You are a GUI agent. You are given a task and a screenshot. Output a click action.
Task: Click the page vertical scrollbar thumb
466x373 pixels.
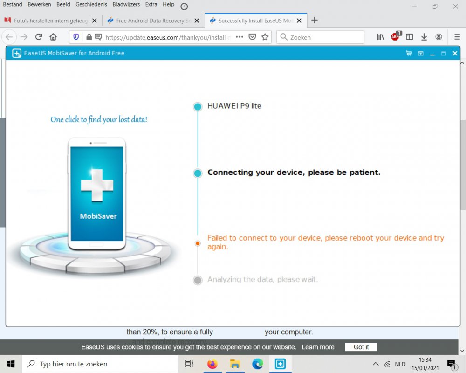point(463,164)
